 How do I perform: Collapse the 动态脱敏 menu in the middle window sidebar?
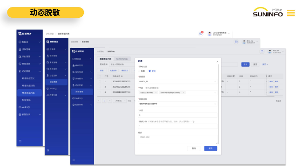click(x=65, y=76)
